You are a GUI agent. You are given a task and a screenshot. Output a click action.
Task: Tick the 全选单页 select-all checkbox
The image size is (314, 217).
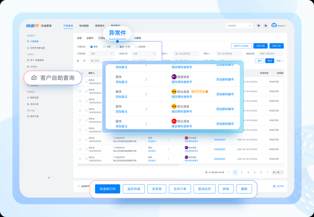79,186
